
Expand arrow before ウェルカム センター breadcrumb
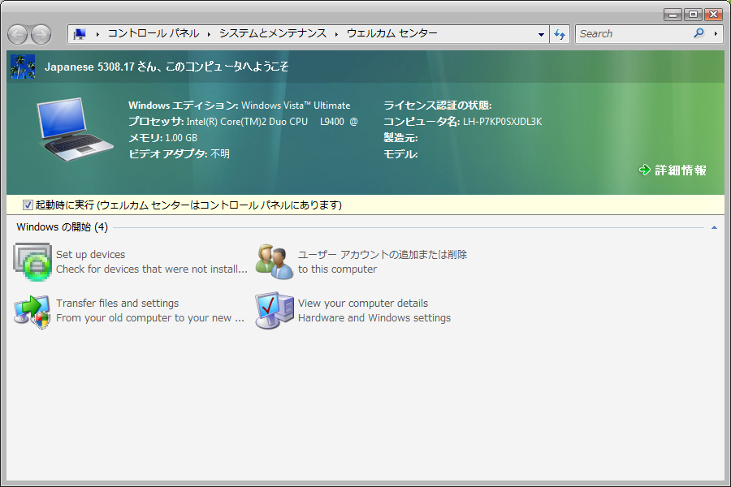click(x=336, y=34)
